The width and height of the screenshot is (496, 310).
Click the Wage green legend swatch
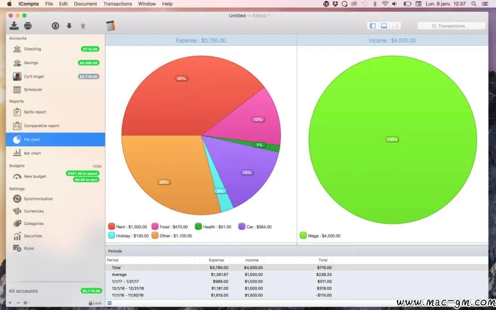click(303, 236)
